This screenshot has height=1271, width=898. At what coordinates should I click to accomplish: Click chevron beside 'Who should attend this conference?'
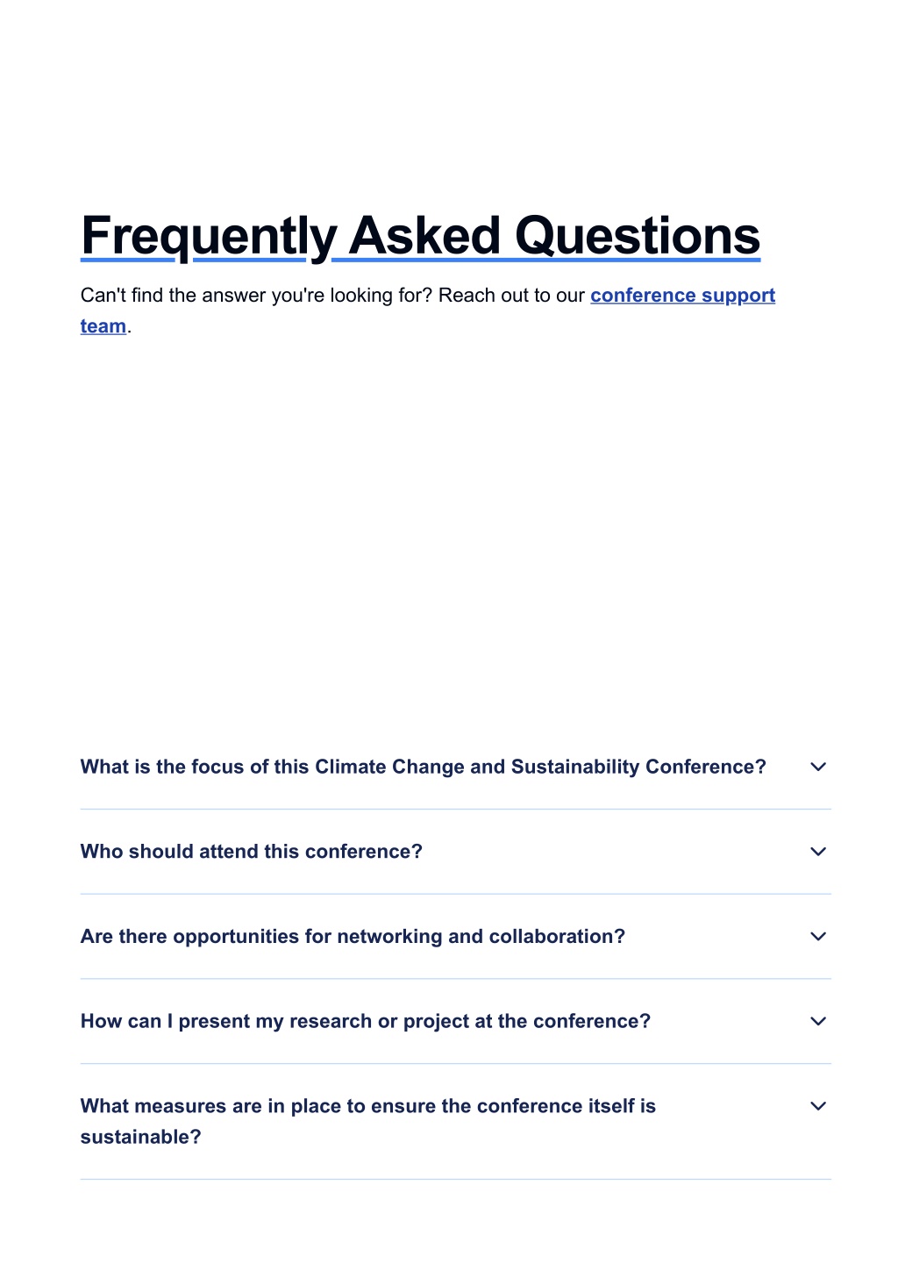[x=818, y=852]
